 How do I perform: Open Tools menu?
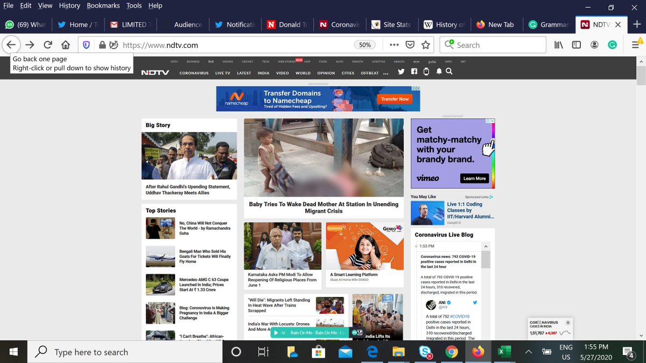click(134, 5)
